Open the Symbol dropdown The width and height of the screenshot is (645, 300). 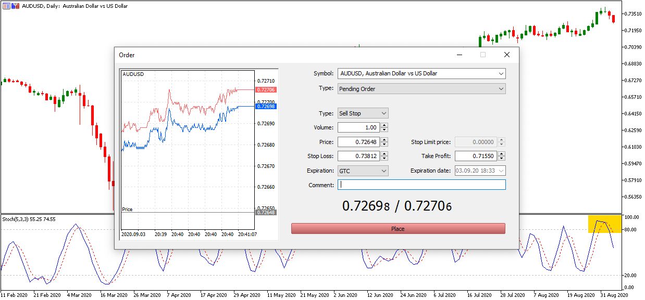(x=421, y=73)
